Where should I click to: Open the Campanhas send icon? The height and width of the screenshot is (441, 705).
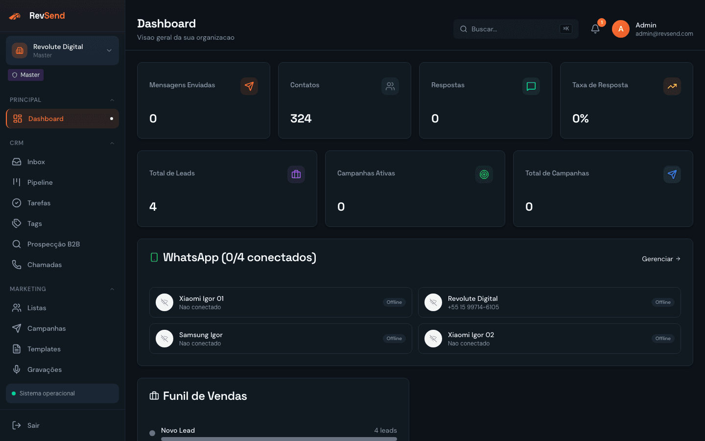17,328
